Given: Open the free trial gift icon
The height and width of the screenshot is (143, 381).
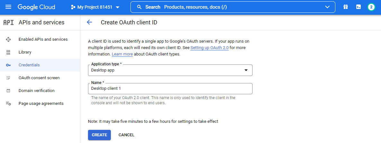Looking at the screenshot, I should pos(345,7).
